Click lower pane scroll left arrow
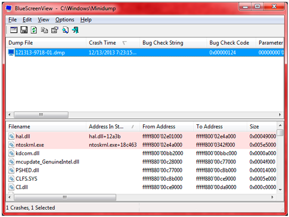 [x=10, y=197]
